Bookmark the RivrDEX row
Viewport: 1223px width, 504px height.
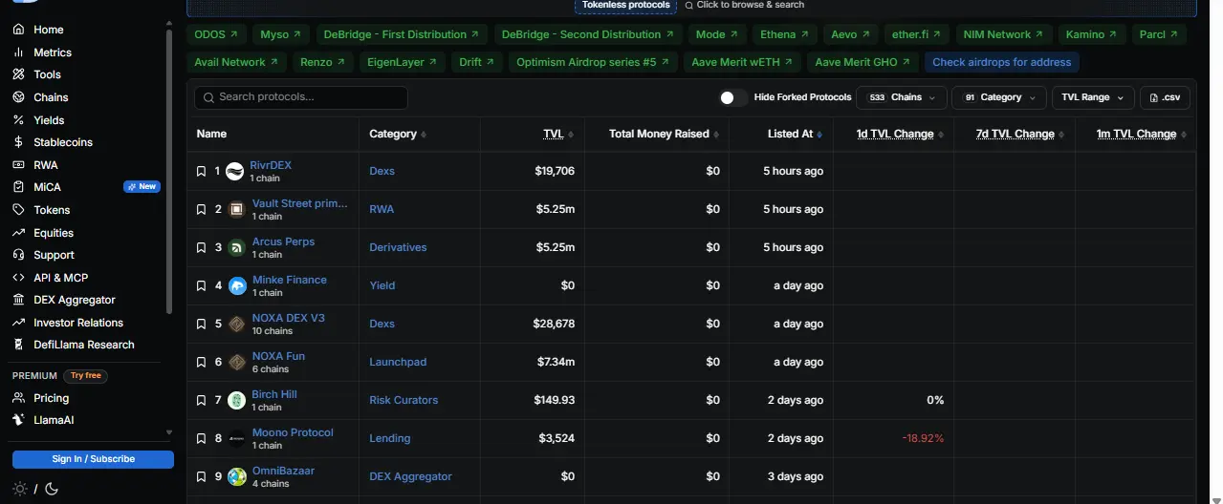[x=201, y=171]
